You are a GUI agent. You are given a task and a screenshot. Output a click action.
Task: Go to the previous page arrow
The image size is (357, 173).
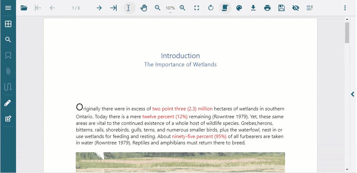coord(52,8)
